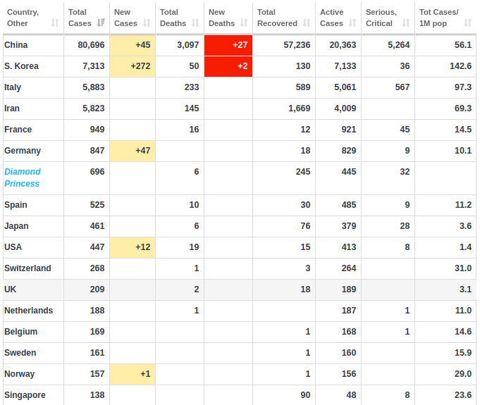Screen dimensions: 480x405
Task: Select the Spain country cell
Action: pos(33,205)
